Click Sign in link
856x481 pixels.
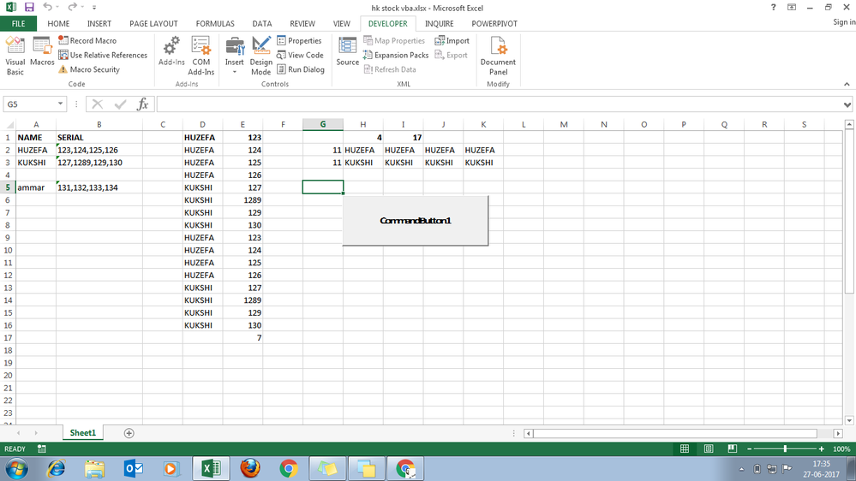pyautogui.click(x=844, y=21)
